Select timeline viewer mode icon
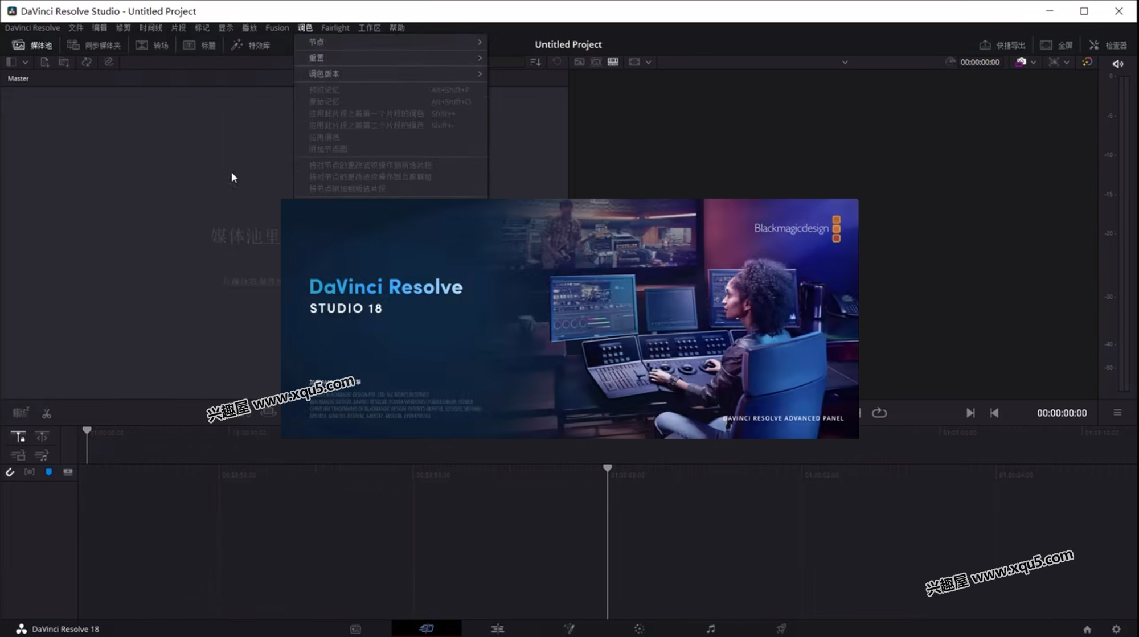Viewport: 1139px width, 637px height. coord(613,62)
